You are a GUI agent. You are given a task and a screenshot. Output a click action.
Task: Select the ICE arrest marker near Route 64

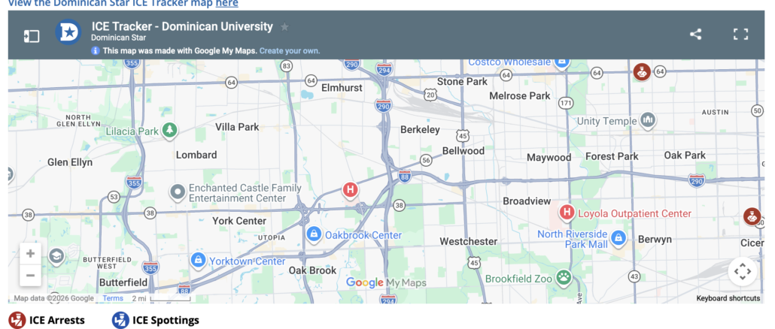[641, 72]
